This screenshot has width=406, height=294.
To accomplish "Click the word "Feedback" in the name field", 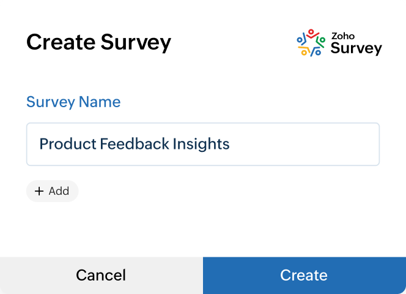I will coord(130,145).
